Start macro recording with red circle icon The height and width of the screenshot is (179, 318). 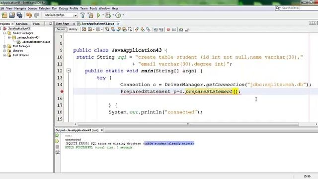(x=168, y=30)
